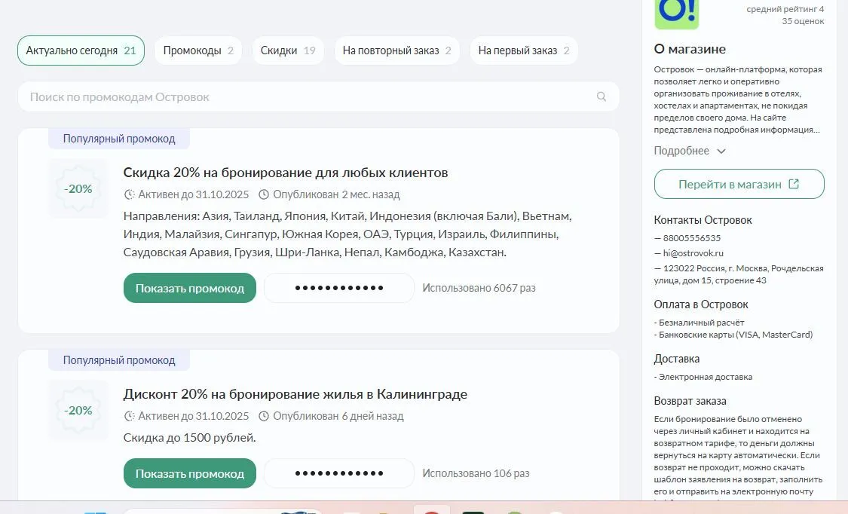Open the search magnifier icon
The width and height of the screenshot is (848, 514).
tap(601, 96)
